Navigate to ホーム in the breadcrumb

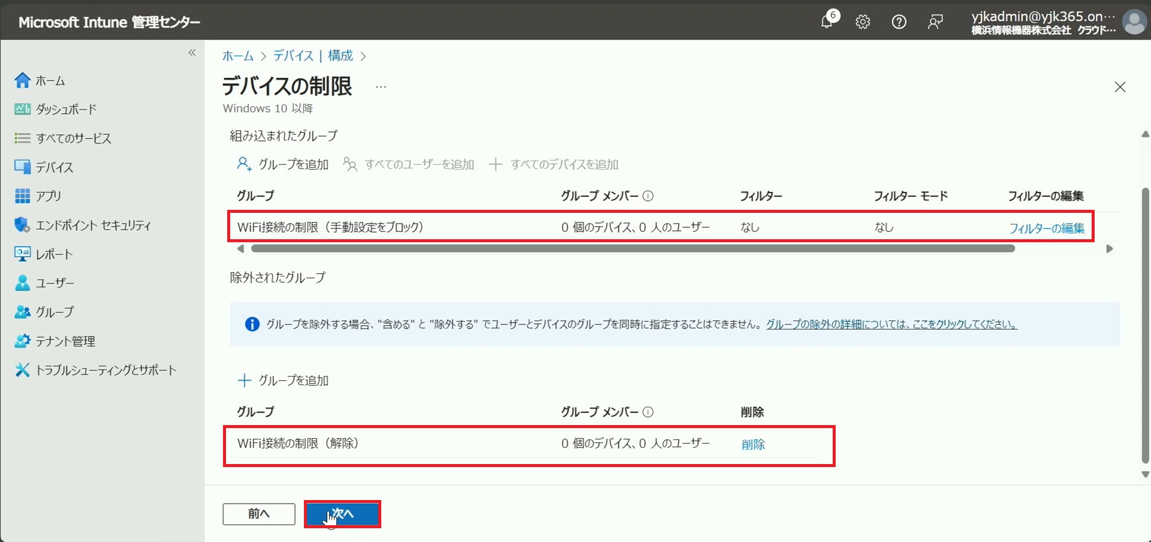[238, 56]
